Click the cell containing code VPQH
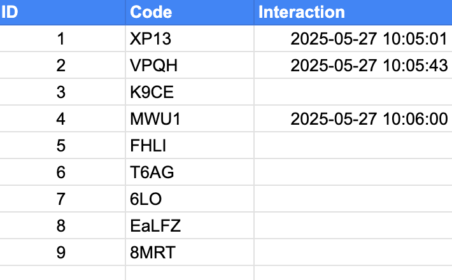Image resolution: width=452 pixels, height=280 pixels. pos(190,65)
